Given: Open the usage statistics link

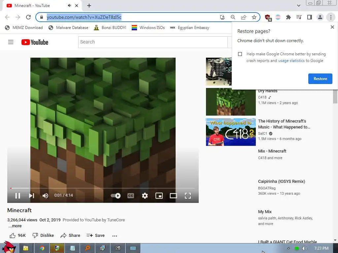Looking at the screenshot, I should pyautogui.click(x=291, y=61).
